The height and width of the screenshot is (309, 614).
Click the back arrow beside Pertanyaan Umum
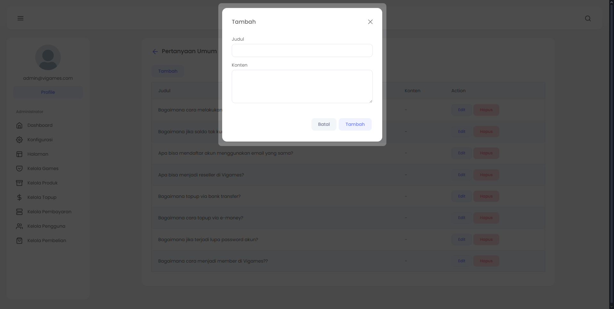click(x=155, y=52)
